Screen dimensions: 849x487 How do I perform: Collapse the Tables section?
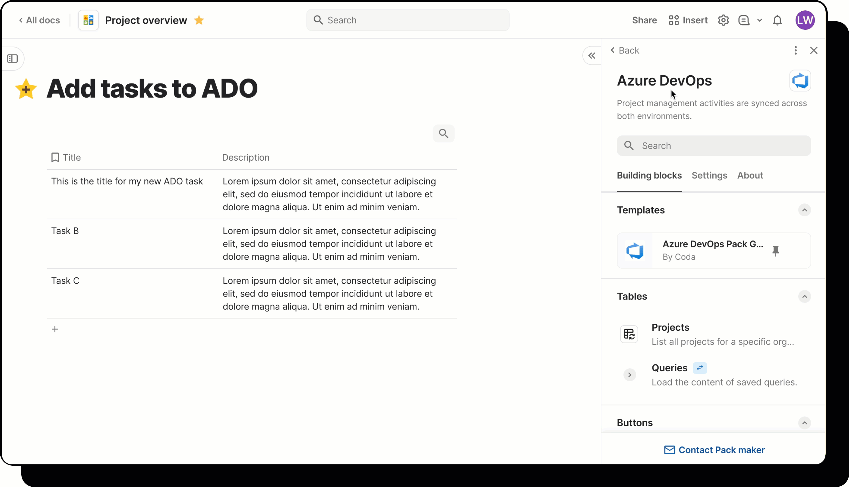(x=804, y=296)
